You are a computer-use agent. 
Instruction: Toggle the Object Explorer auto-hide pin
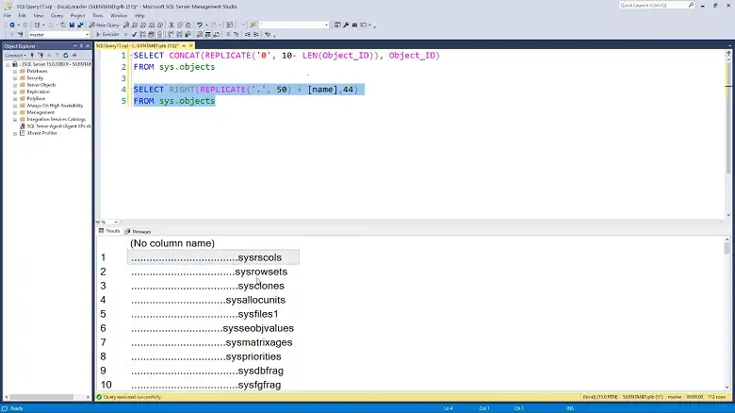point(81,46)
